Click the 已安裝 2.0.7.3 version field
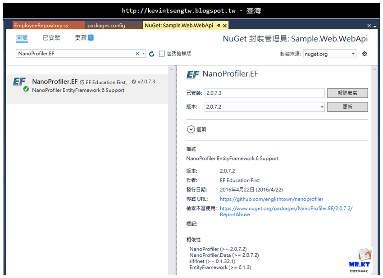Screen dimensions: 383x278 click(x=264, y=93)
